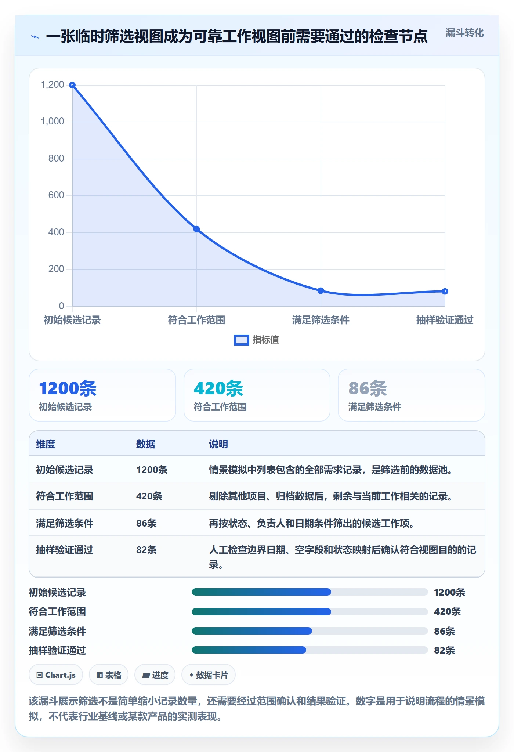Select the chart point at 满足筛选条件
The image size is (514, 752).
click(321, 291)
